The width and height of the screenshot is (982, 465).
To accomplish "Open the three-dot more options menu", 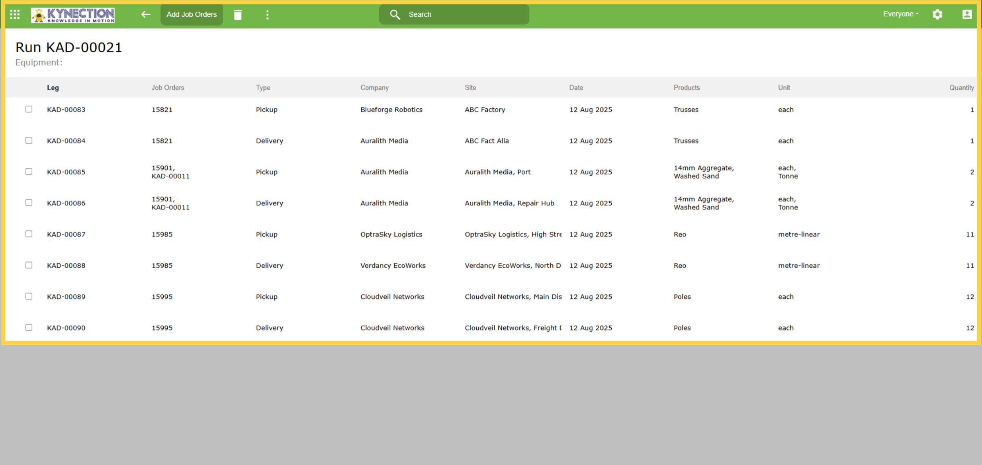I will tap(267, 15).
